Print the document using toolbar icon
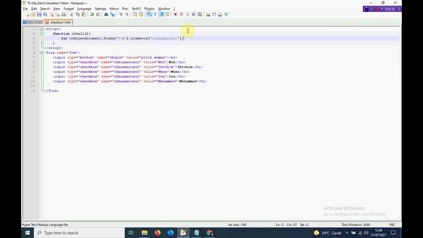The image size is (423, 238). (x=63, y=15)
